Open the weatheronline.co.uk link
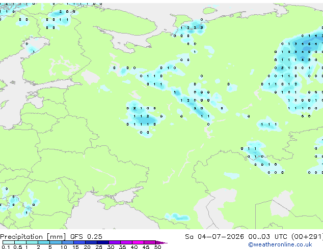 click(280, 244)
